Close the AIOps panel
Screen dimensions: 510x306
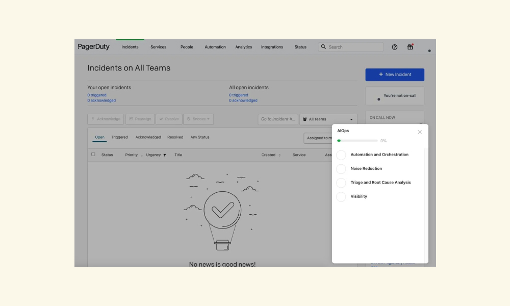coord(420,132)
